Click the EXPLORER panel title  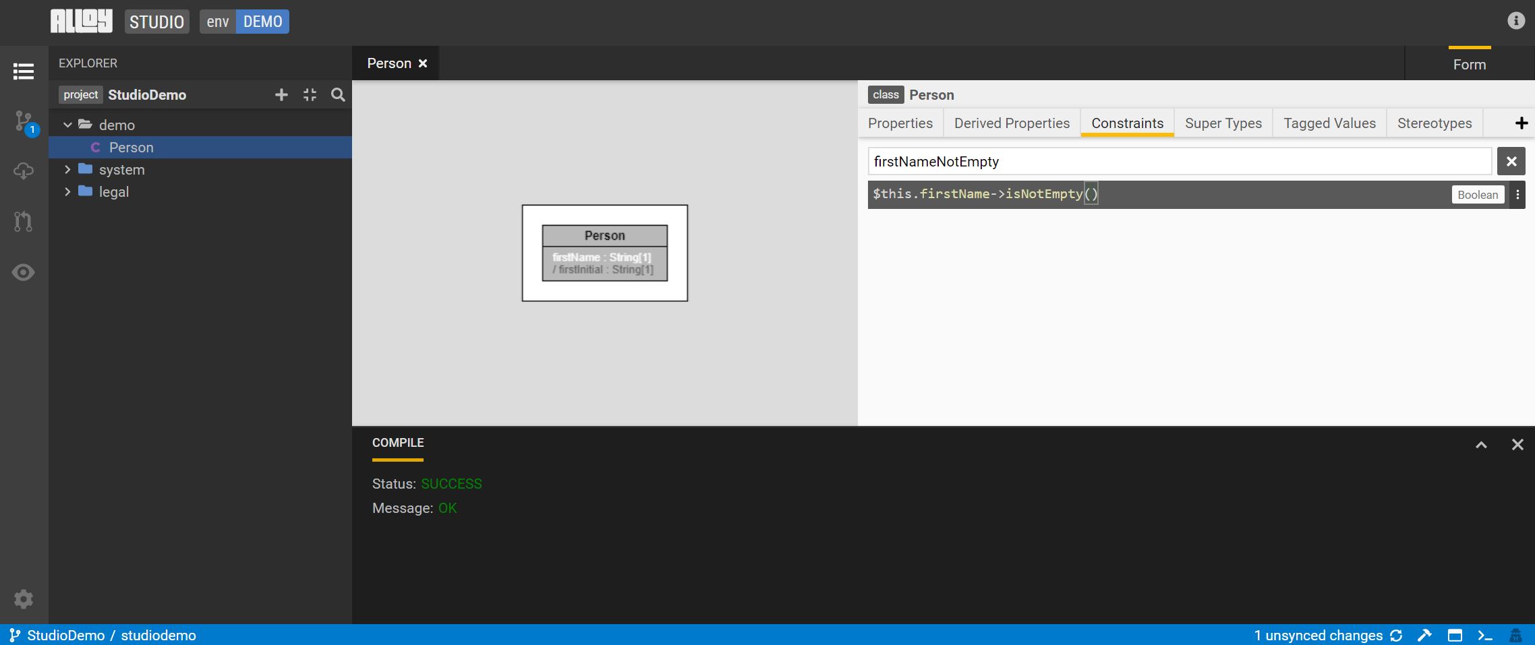coord(88,63)
